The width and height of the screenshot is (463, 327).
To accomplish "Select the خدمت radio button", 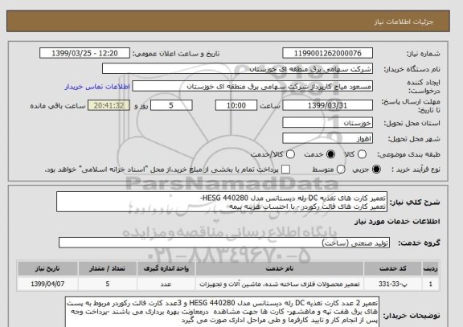I will 330,154.
